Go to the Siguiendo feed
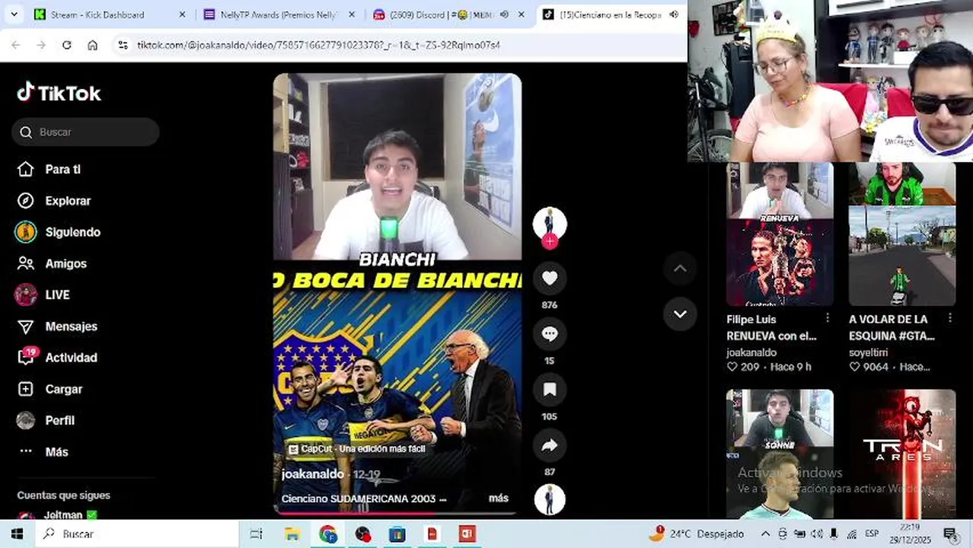Viewport: 973px width, 548px height. tap(59, 232)
